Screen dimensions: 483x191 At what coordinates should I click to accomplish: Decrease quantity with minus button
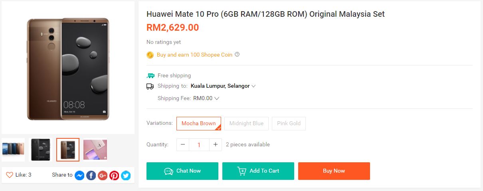coord(183,144)
